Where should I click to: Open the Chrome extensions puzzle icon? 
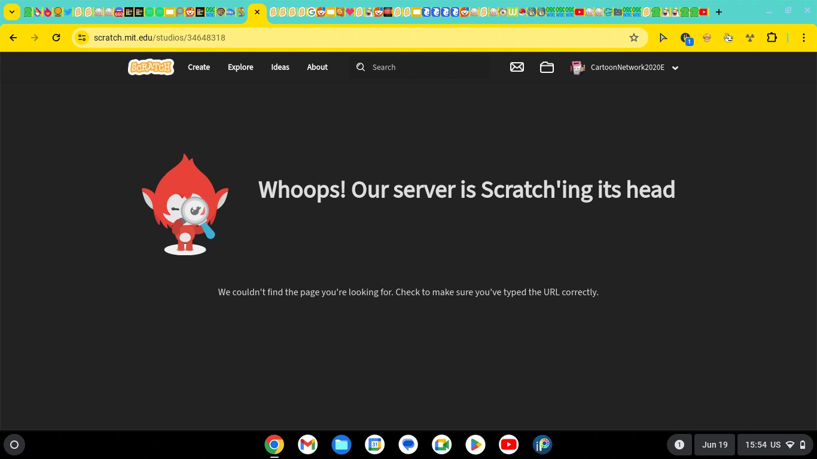tap(772, 37)
